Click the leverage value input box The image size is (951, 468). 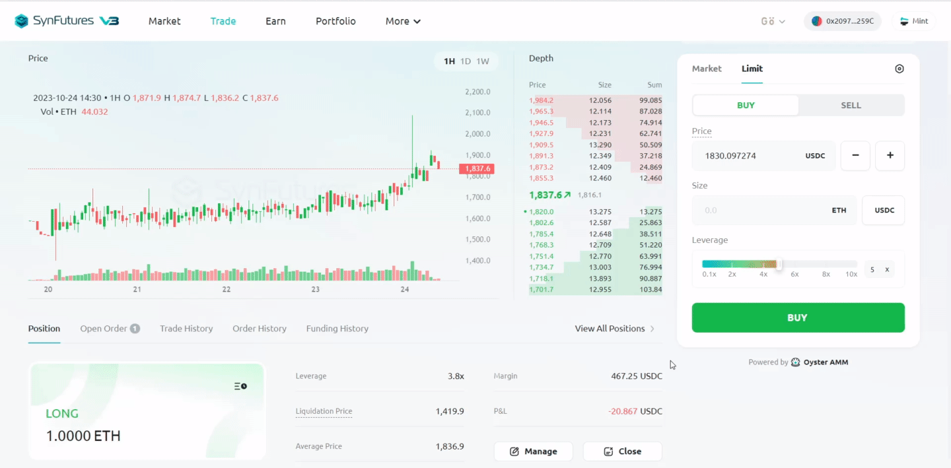[x=880, y=269]
